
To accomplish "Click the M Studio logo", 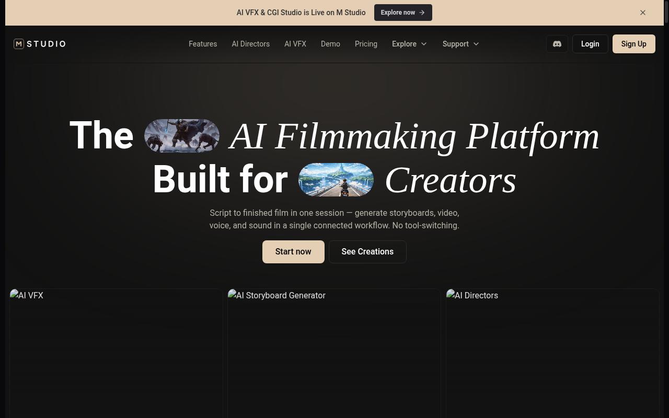I will point(40,44).
